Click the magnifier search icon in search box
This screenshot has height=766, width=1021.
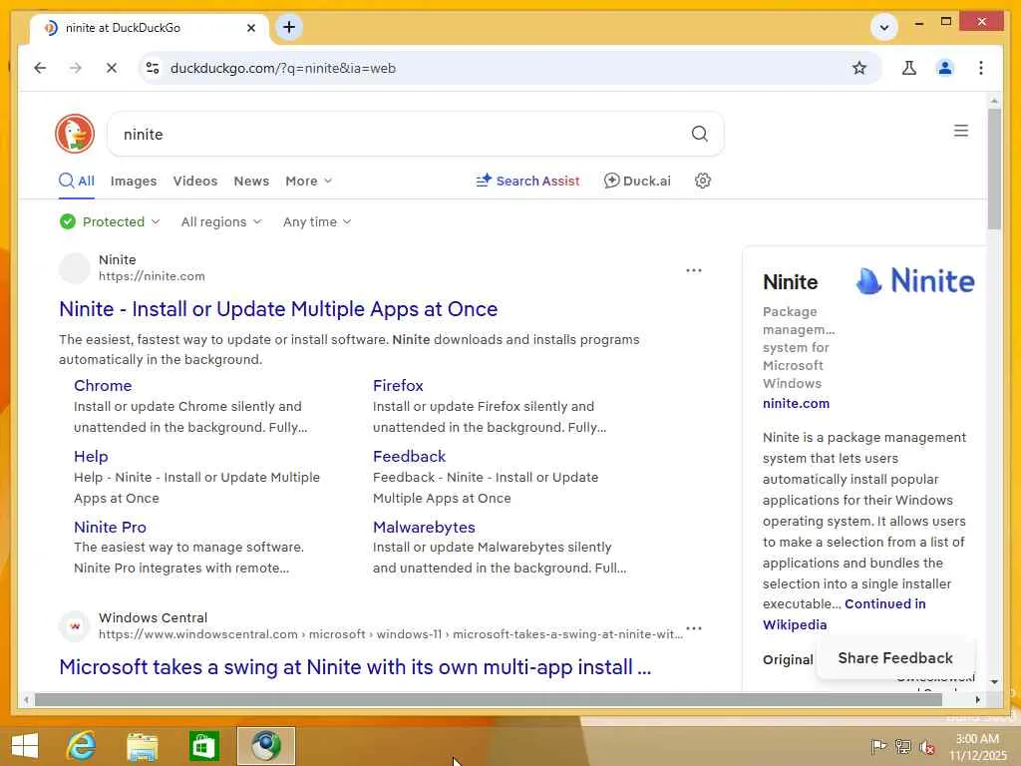click(x=699, y=134)
